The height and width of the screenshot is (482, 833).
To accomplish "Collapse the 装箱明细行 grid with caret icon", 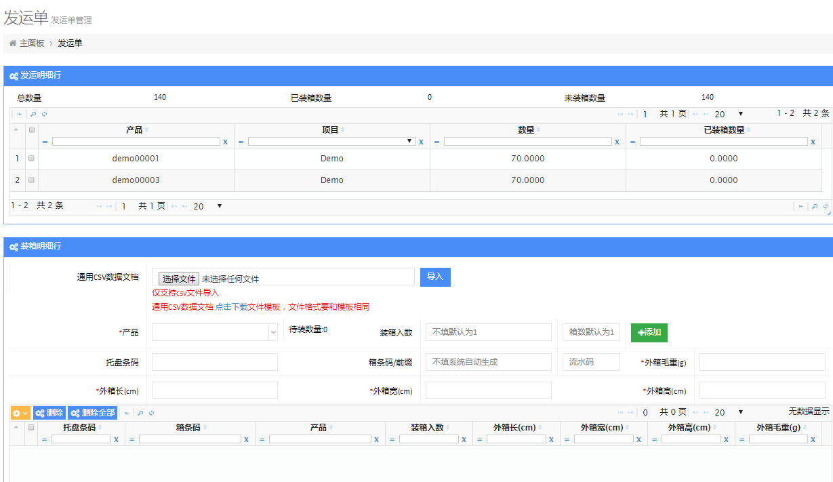I will pyautogui.click(x=16, y=428).
